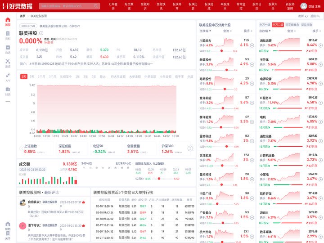The image size is (324, 243).
Task: Expand 47只涨 under 通信运营
Action: pyautogui.click(x=312, y=51)
